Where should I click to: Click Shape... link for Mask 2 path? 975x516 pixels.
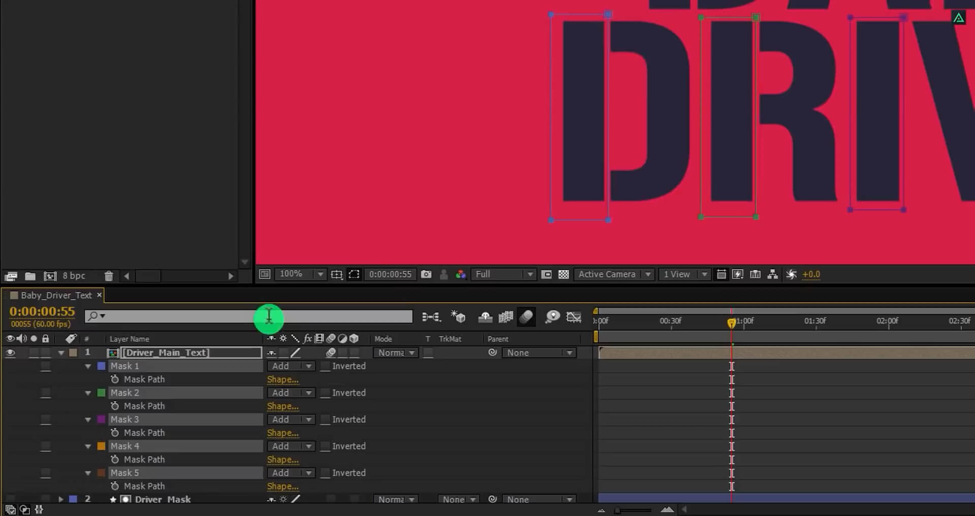[x=283, y=406]
